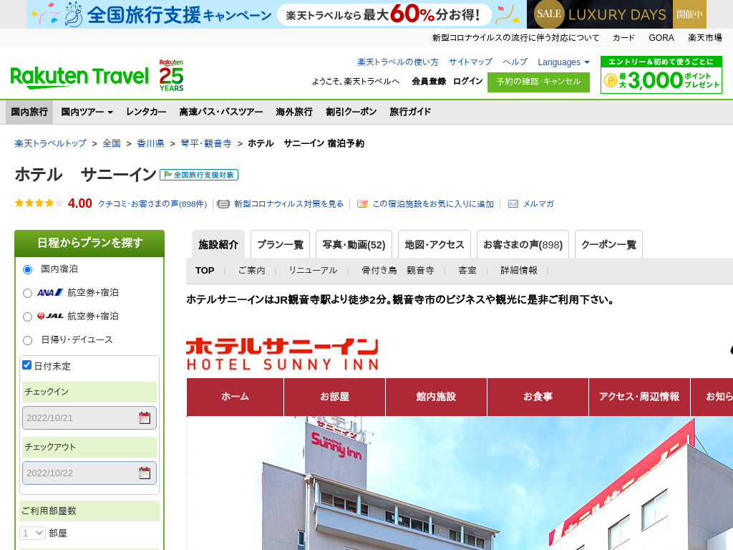Click the 予約の確認・キャンセル button
Screen dimensions: 733x550
coord(538,82)
